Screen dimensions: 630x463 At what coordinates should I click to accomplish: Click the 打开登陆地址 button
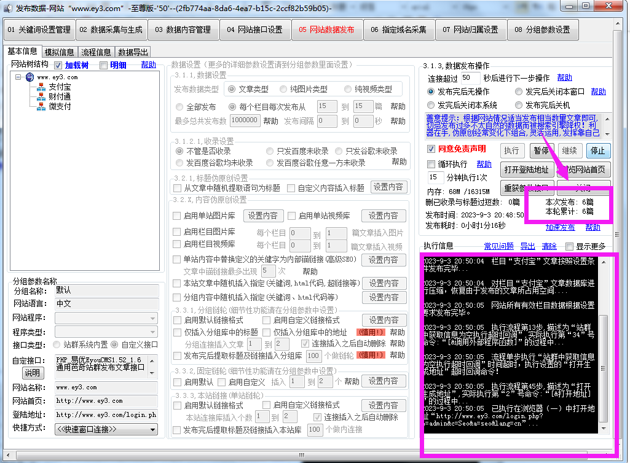(x=527, y=169)
